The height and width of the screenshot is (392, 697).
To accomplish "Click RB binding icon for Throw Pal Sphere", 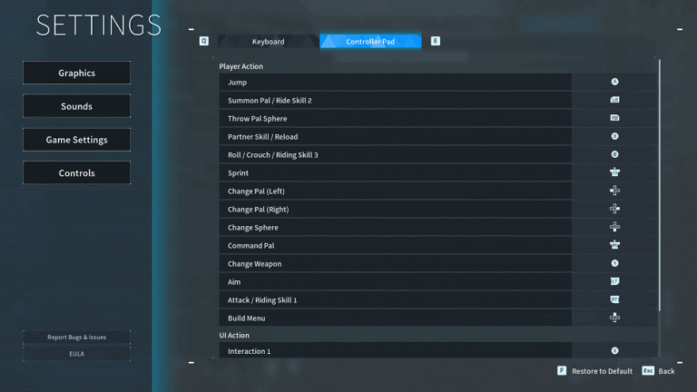I will [x=614, y=118].
